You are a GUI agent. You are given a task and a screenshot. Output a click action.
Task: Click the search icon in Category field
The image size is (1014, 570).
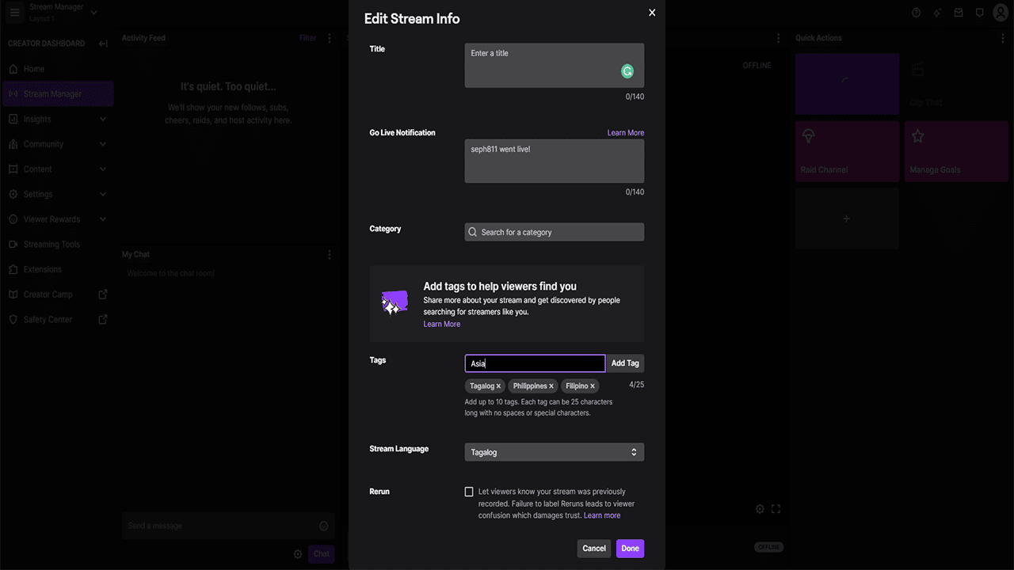pos(473,232)
